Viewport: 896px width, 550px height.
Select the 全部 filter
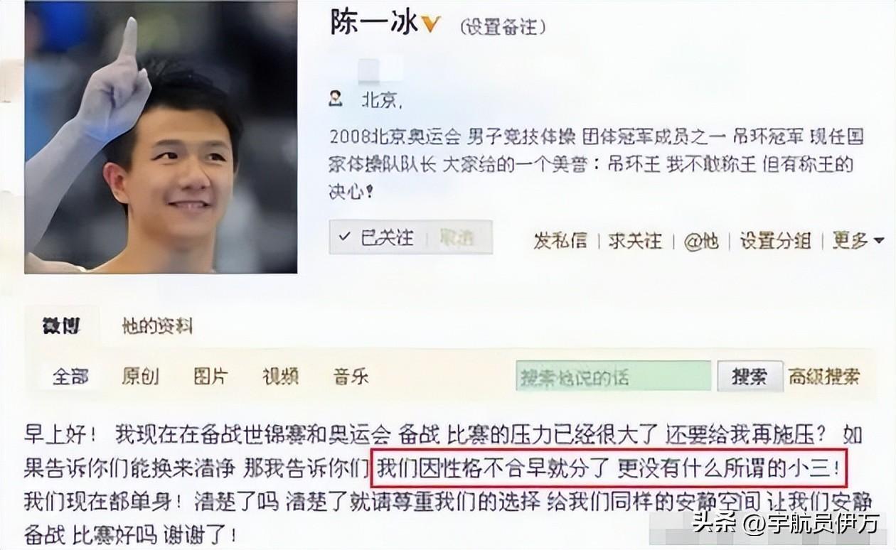click(x=70, y=376)
